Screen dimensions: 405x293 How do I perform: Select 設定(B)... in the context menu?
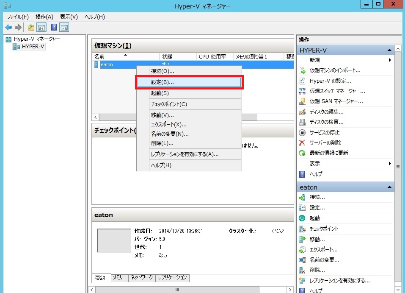[x=189, y=82]
